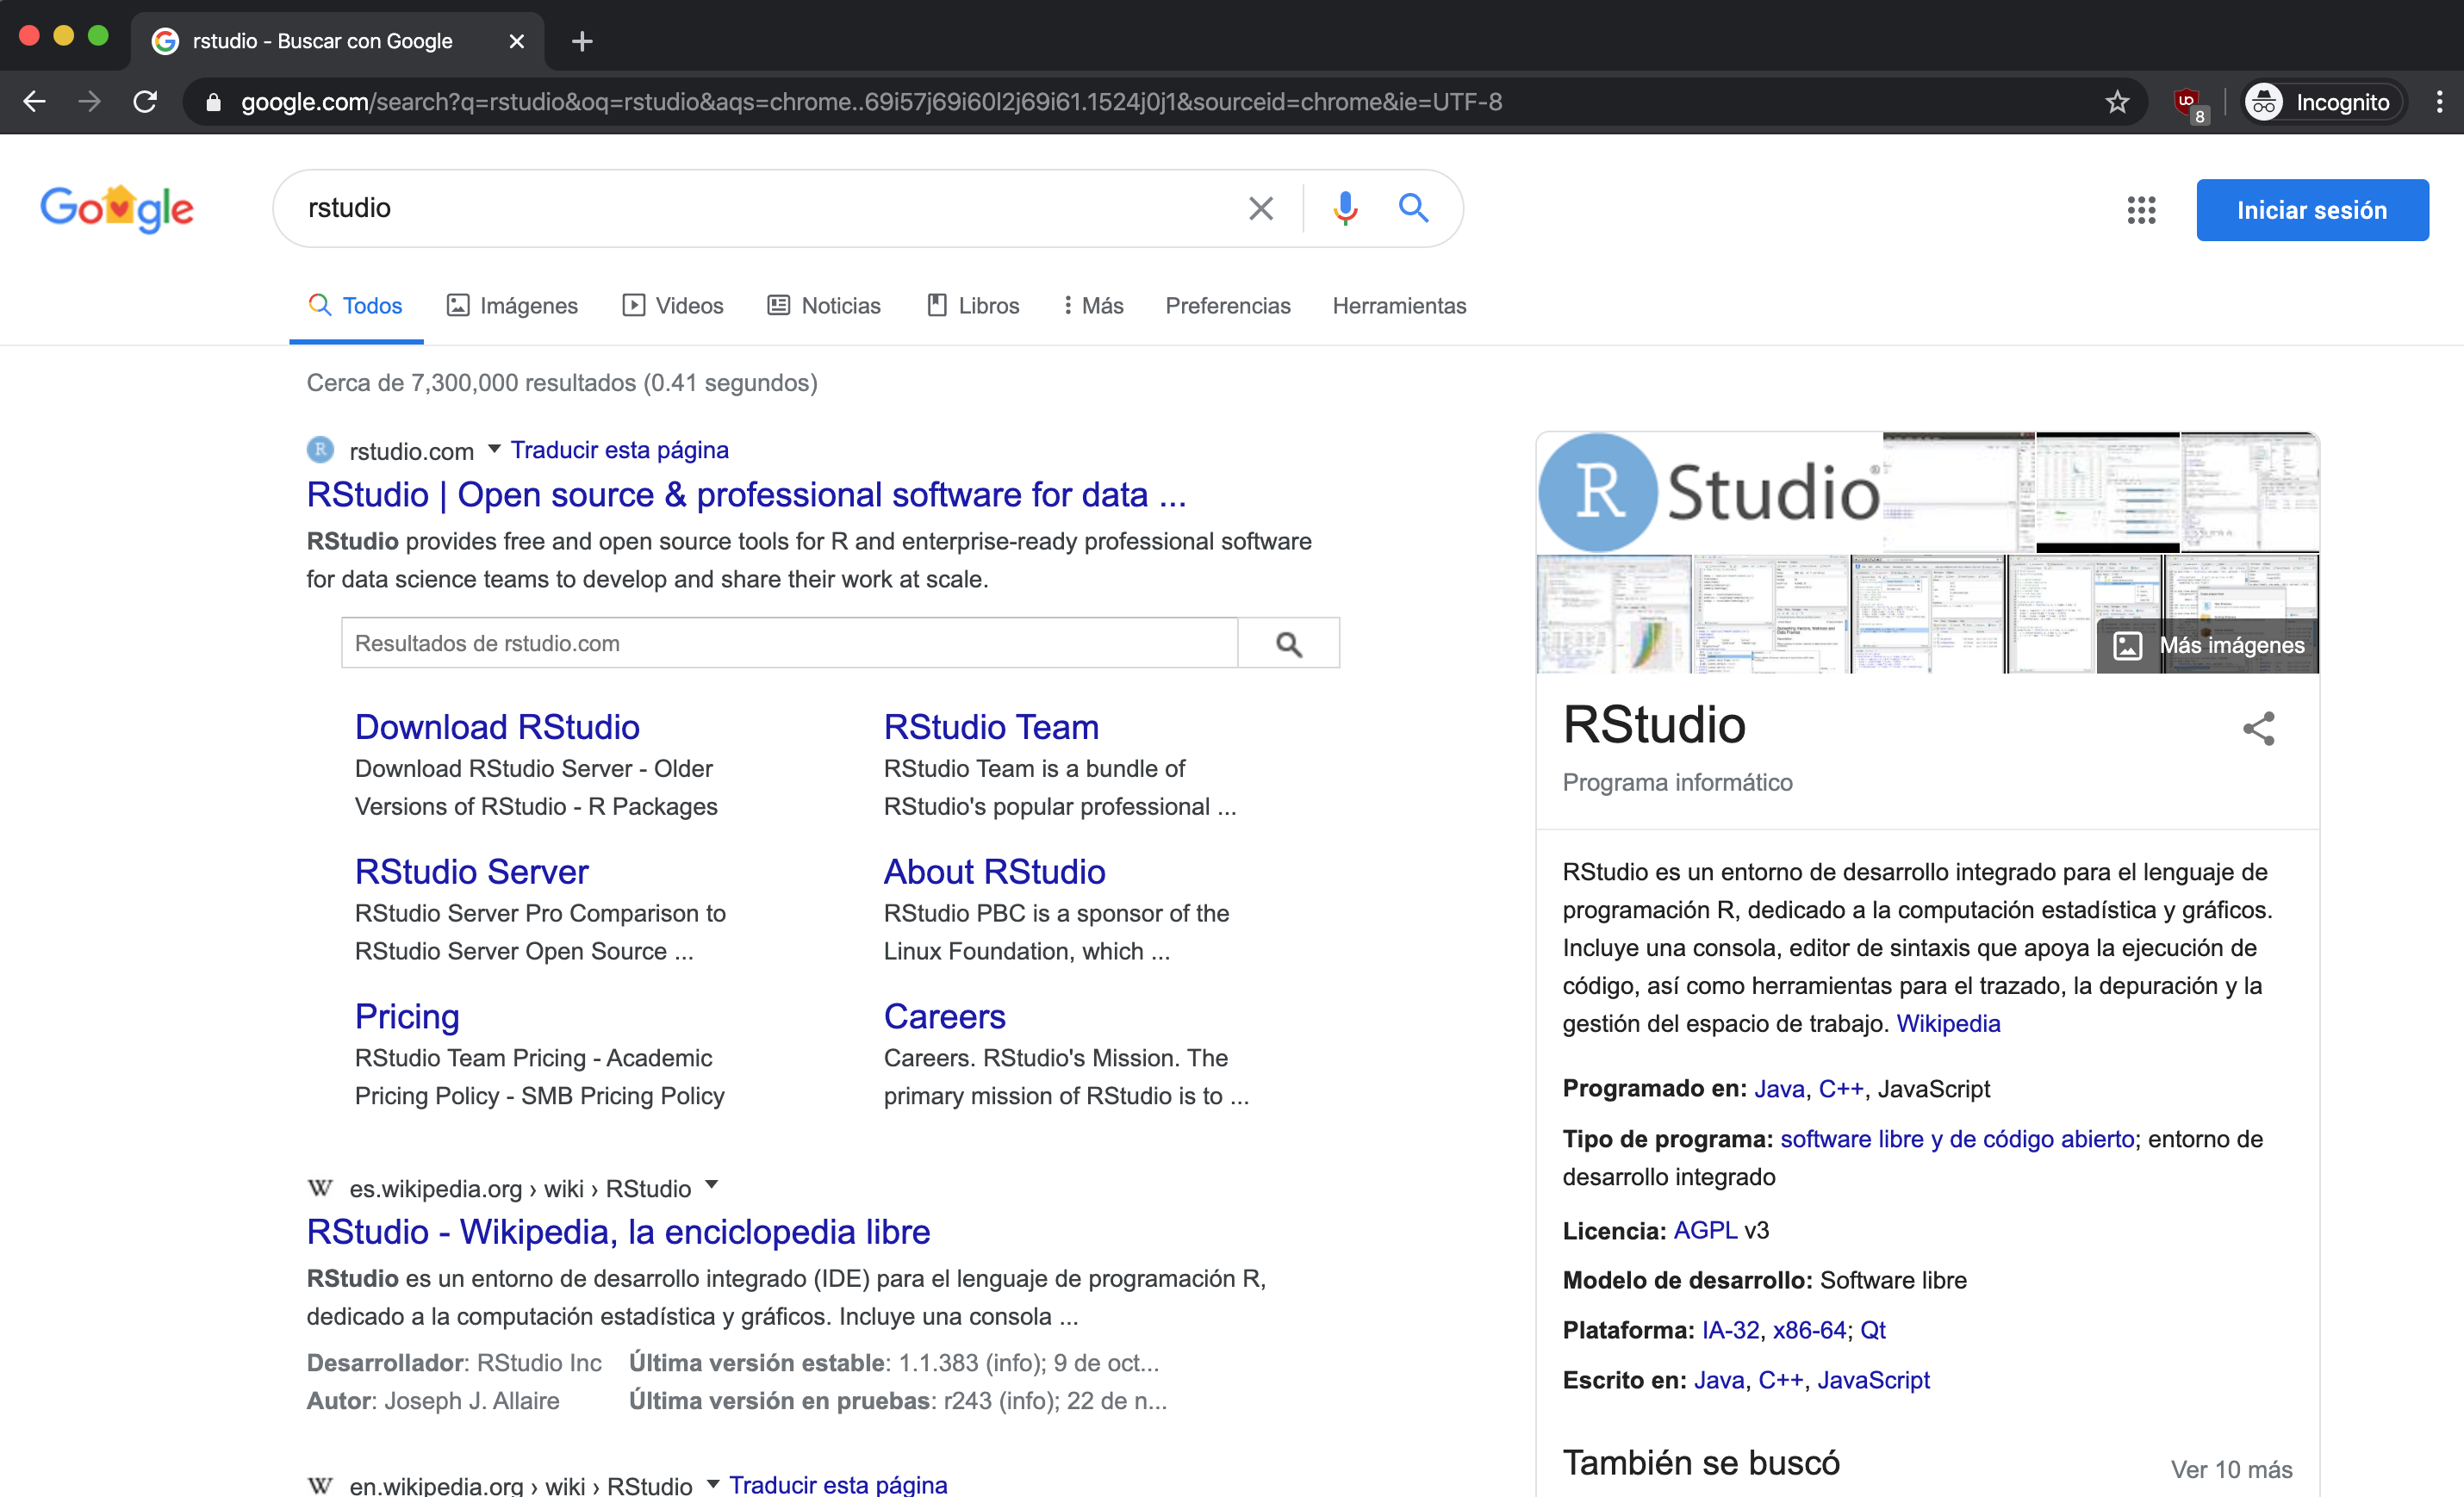The height and width of the screenshot is (1497, 2464).
Task: Open Herramientas in the search menu
Action: tap(1398, 305)
